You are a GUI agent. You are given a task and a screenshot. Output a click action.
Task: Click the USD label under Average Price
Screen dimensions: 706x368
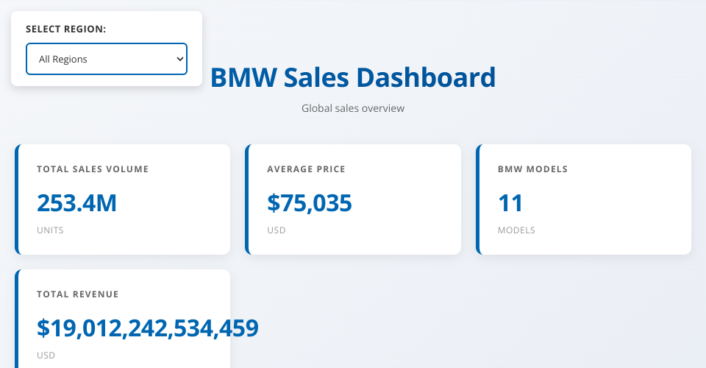(x=277, y=230)
